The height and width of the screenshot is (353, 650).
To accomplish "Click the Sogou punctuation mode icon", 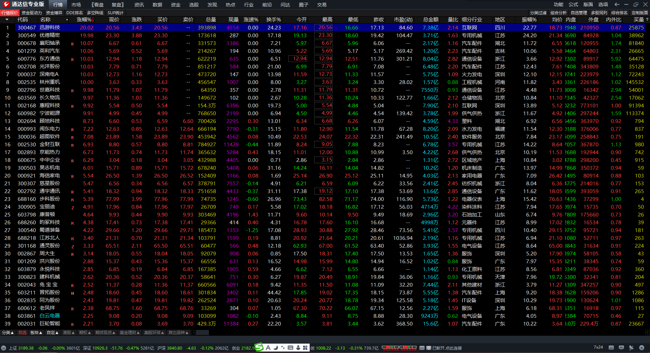I will pos(283,348).
